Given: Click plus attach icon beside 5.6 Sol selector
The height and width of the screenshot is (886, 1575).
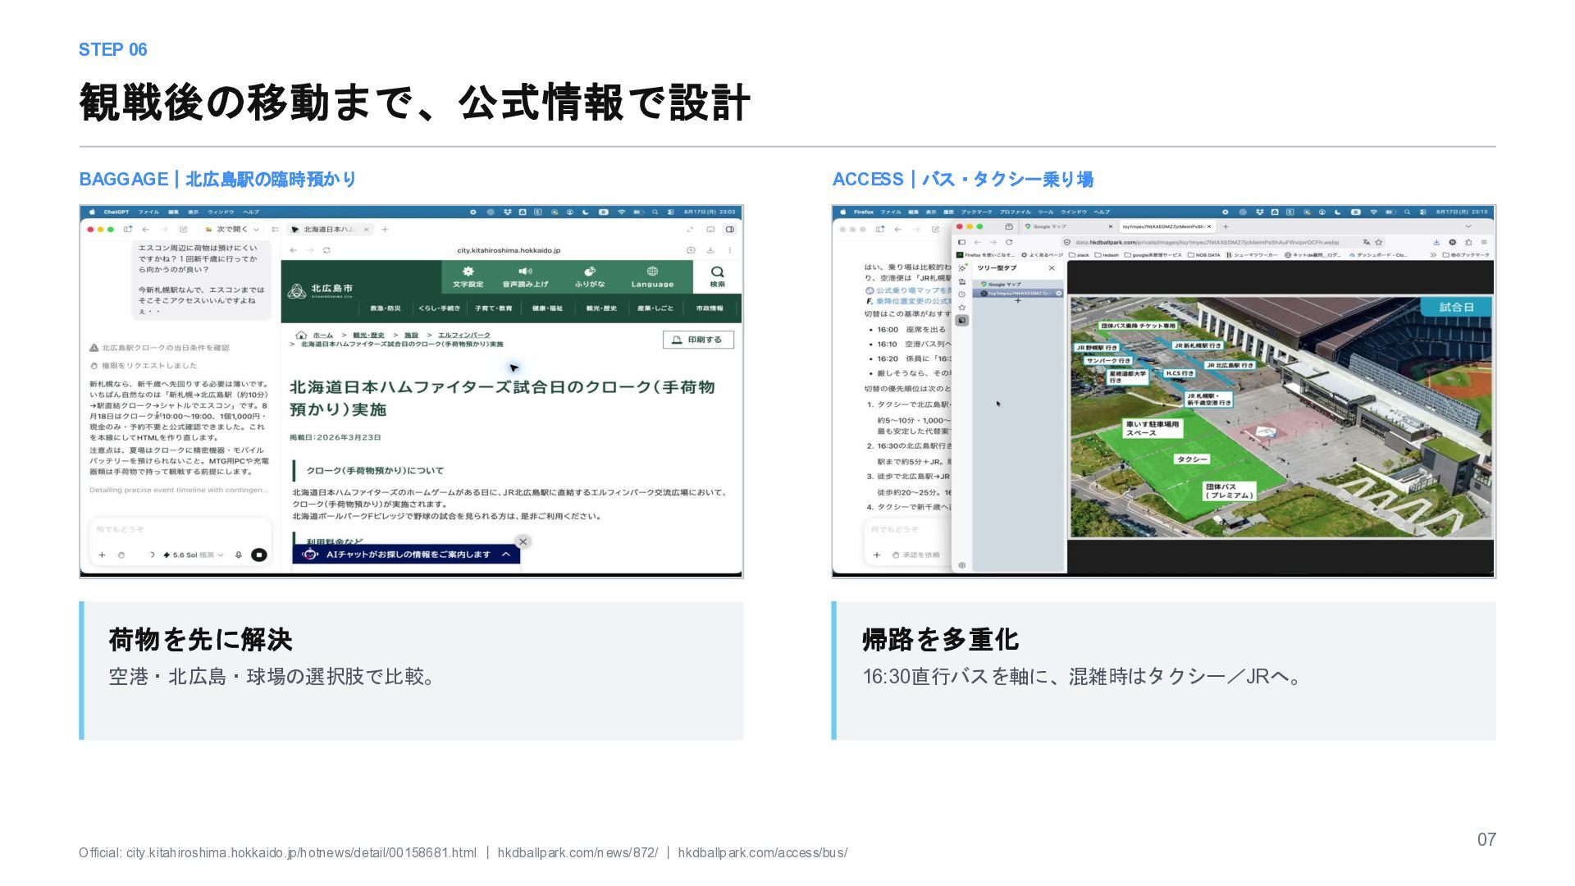Looking at the screenshot, I should click(x=102, y=555).
